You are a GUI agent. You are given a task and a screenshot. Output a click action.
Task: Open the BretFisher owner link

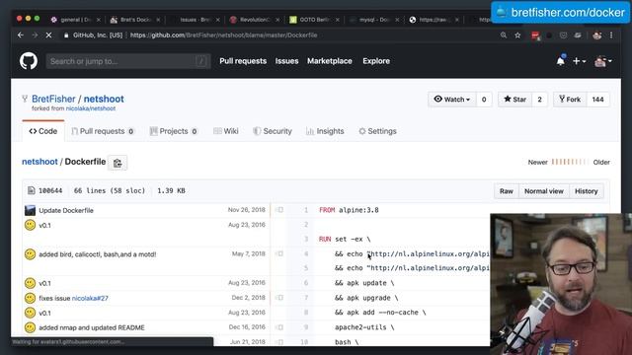(x=53, y=99)
